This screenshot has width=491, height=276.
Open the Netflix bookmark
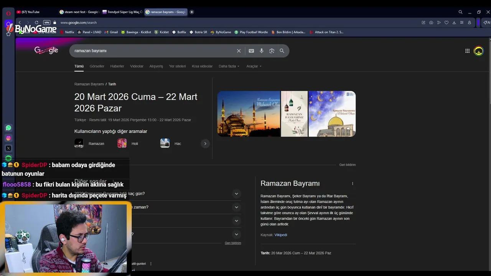[67, 32]
